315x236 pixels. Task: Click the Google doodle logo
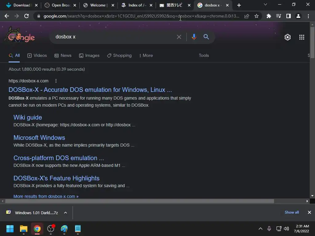20,35
